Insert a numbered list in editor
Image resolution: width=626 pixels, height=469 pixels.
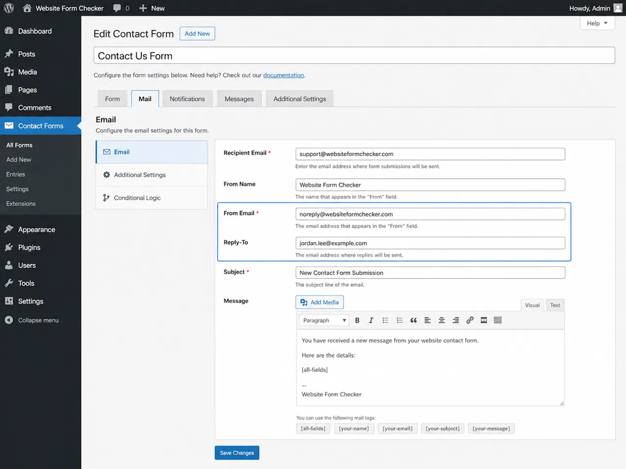pos(400,320)
